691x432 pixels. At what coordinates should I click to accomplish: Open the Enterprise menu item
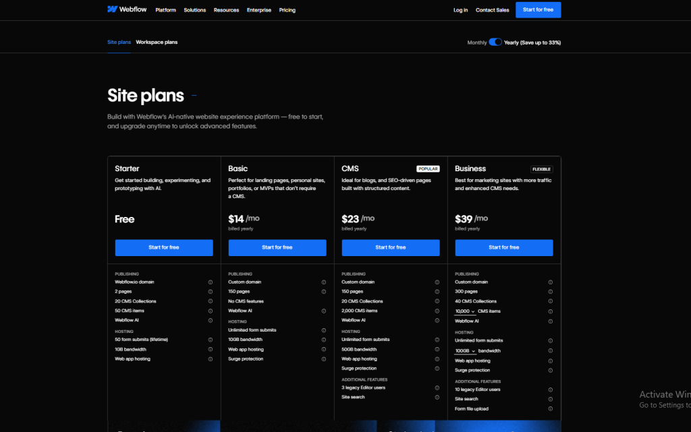click(259, 9)
